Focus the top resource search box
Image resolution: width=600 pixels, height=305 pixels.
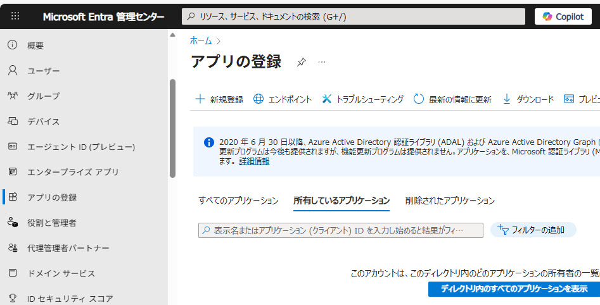[x=353, y=16]
